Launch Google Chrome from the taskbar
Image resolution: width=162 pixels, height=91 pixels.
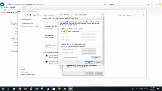20,89
